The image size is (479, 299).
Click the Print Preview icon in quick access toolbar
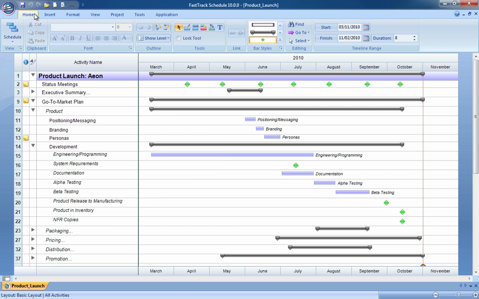coord(63,4)
